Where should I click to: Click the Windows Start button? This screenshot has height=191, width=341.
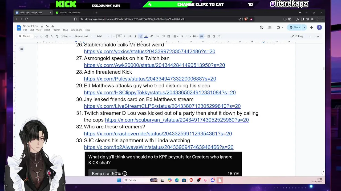tap(119, 180)
